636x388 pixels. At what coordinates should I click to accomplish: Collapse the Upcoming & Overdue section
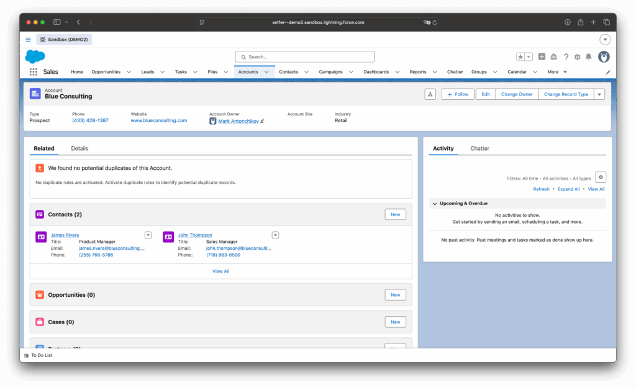click(x=435, y=203)
